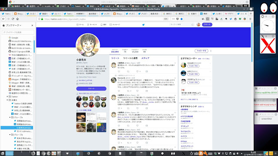Open the プリキュア trend link
This screenshot has width=278, height=156.
coord(184,126)
